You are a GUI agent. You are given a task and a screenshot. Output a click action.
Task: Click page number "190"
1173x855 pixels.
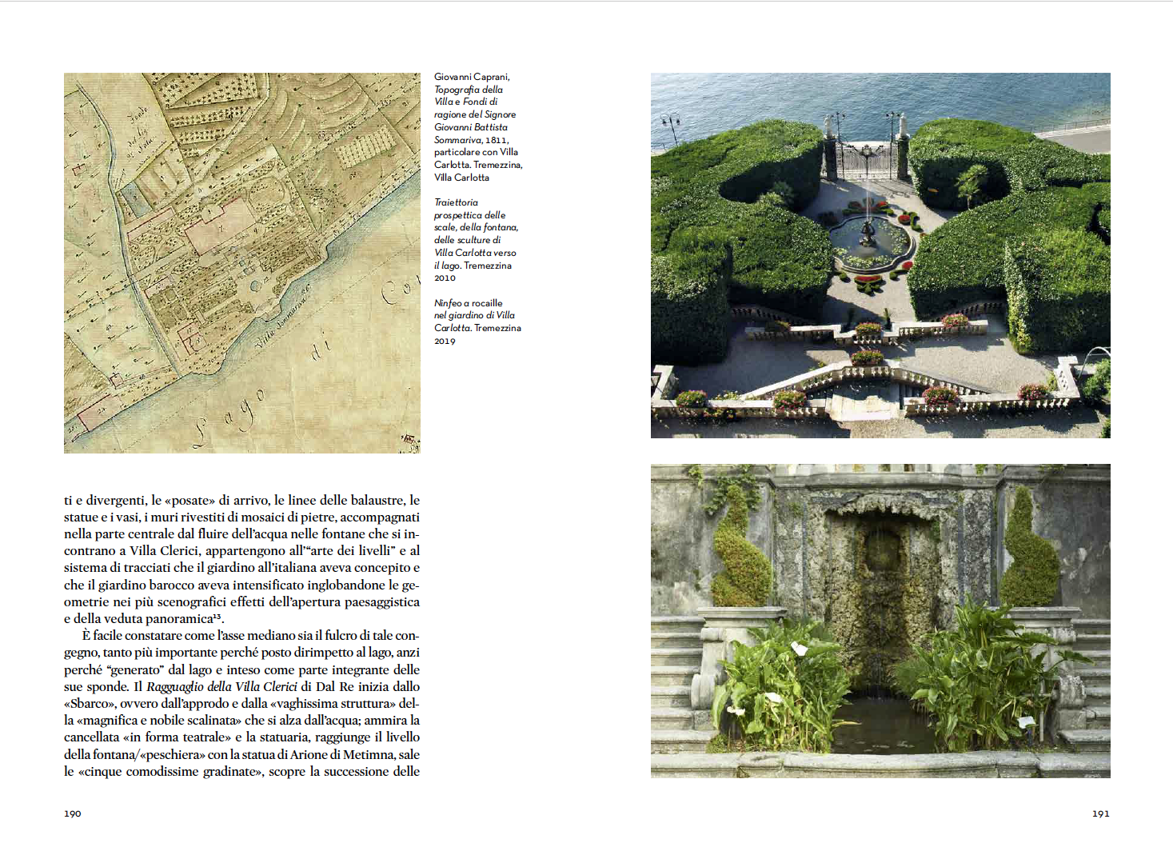click(x=73, y=813)
